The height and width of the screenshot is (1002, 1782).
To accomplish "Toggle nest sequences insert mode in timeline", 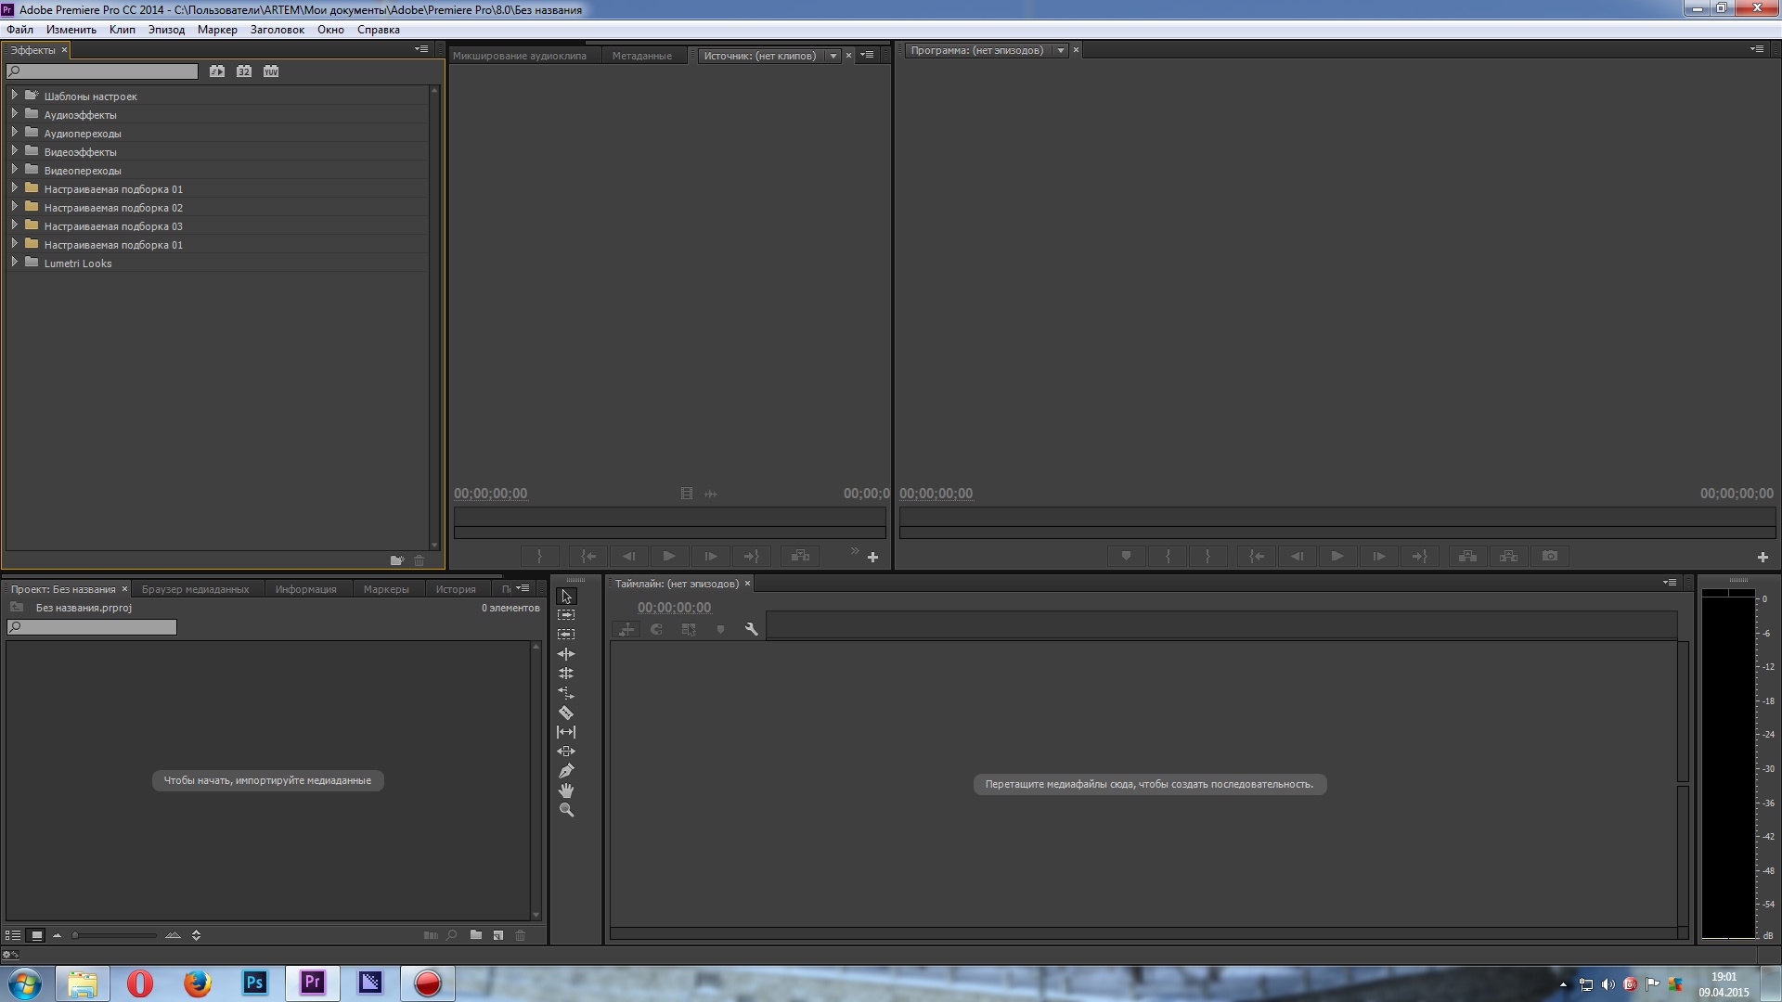I will pyautogui.click(x=626, y=629).
